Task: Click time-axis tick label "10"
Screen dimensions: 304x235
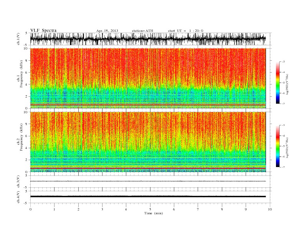Action: point(270,209)
